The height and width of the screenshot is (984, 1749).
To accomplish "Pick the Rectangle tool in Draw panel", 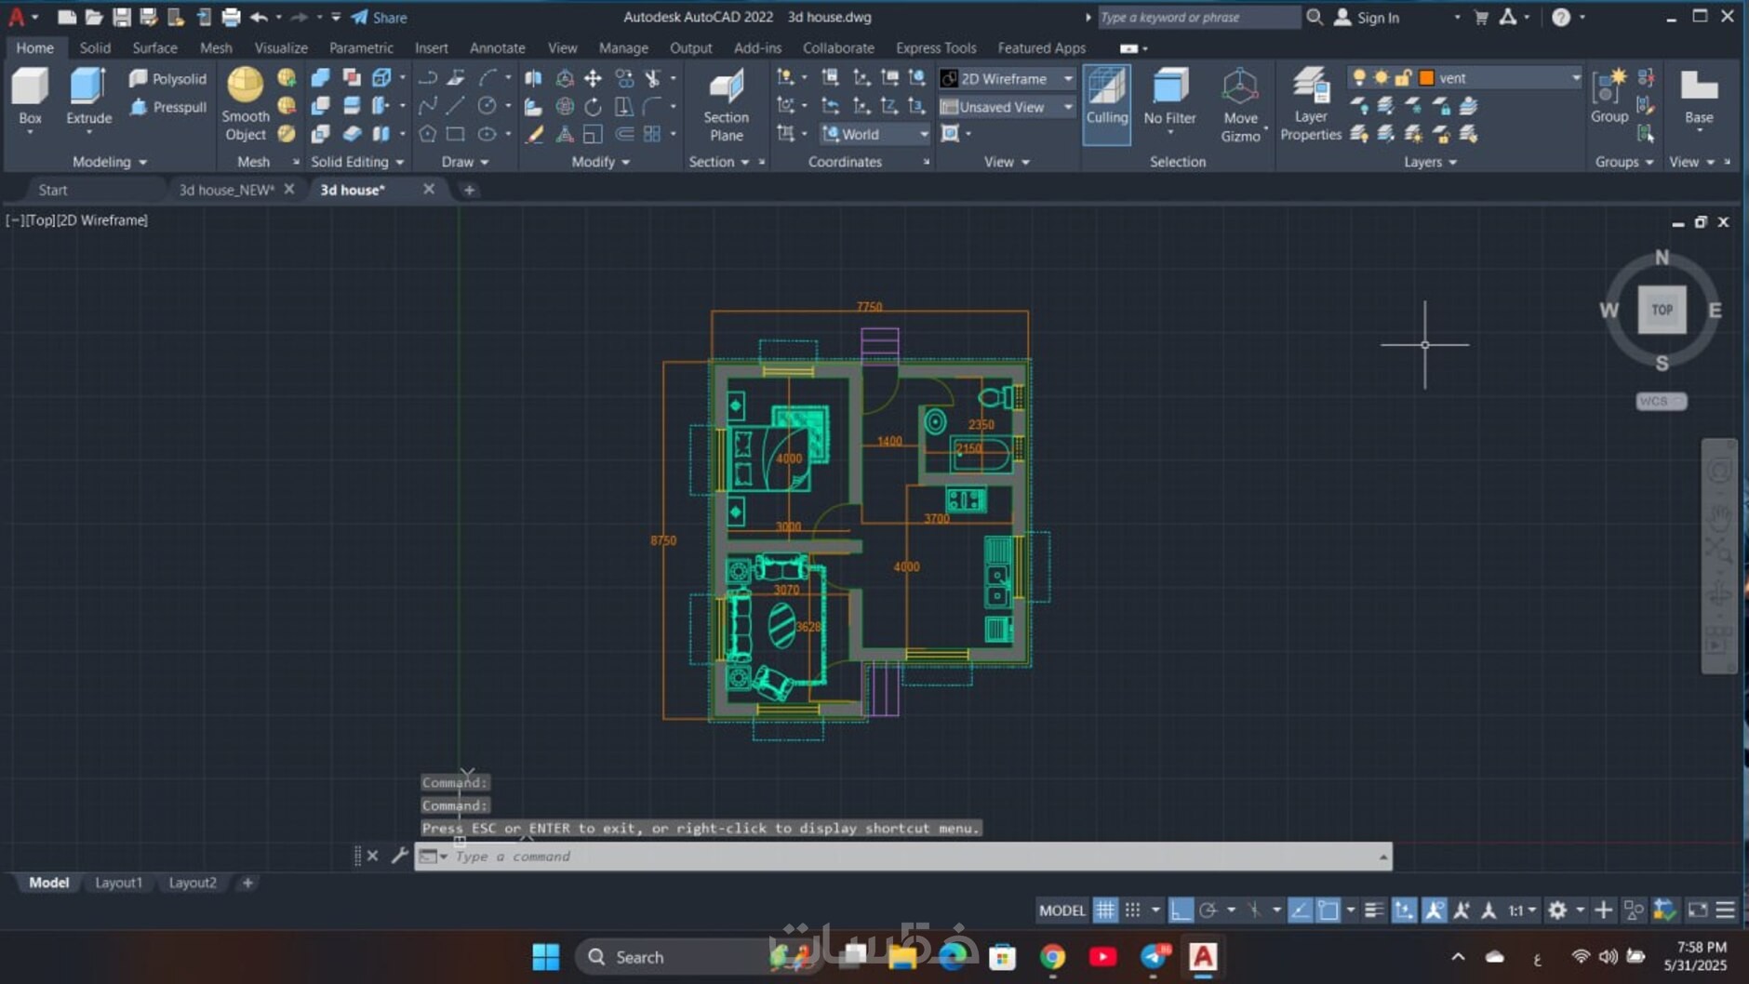I will [455, 134].
